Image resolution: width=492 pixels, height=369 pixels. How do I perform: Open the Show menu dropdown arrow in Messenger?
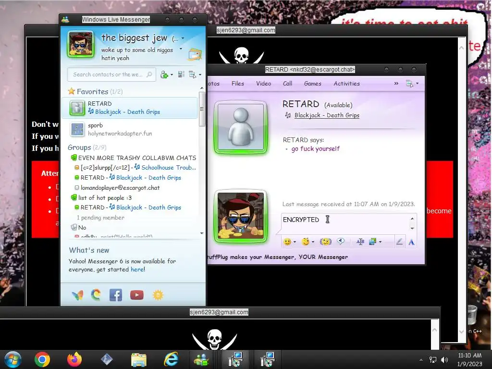coord(200,74)
